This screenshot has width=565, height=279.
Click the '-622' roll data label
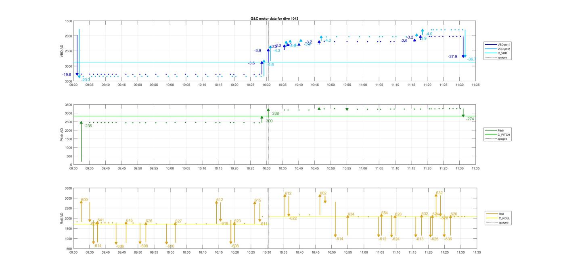pyautogui.click(x=293, y=218)
